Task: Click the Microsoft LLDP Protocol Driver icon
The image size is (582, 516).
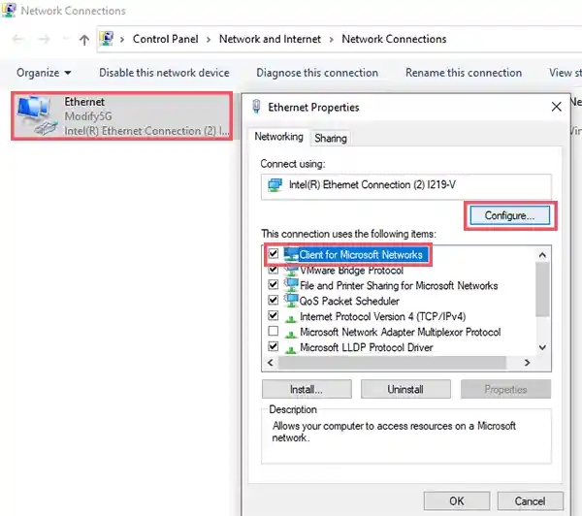Action: (291, 349)
